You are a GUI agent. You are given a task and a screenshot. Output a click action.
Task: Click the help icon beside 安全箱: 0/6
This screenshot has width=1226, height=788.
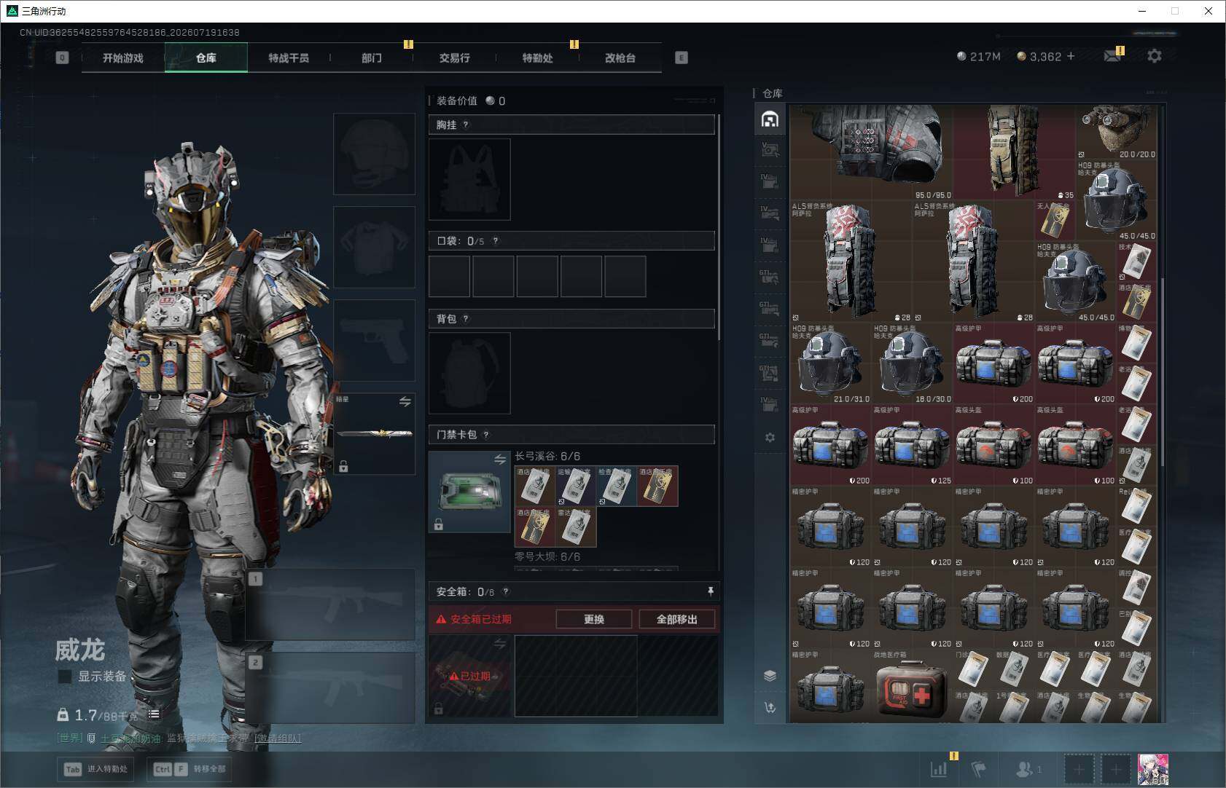pyautogui.click(x=506, y=592)
